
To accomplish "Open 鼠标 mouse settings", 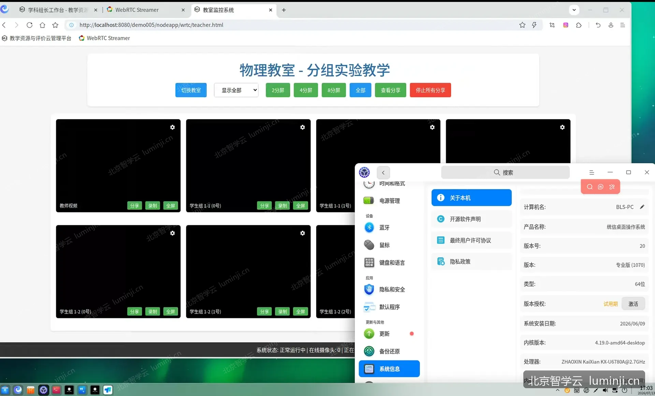I will [389, 245].
